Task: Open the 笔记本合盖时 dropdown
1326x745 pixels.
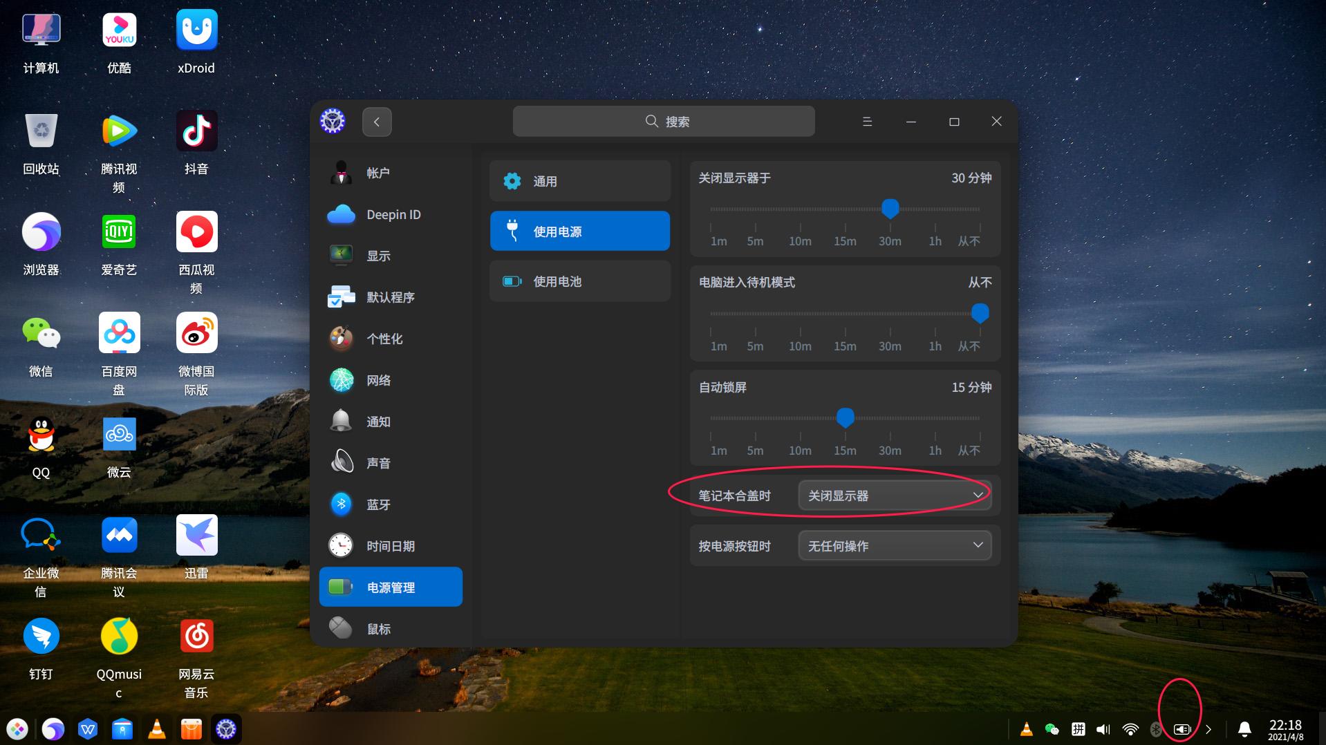Action: (895, 496)
